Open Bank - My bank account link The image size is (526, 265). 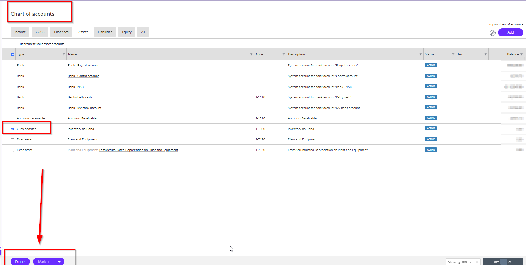pyautogui.click(x=84, y=108)
